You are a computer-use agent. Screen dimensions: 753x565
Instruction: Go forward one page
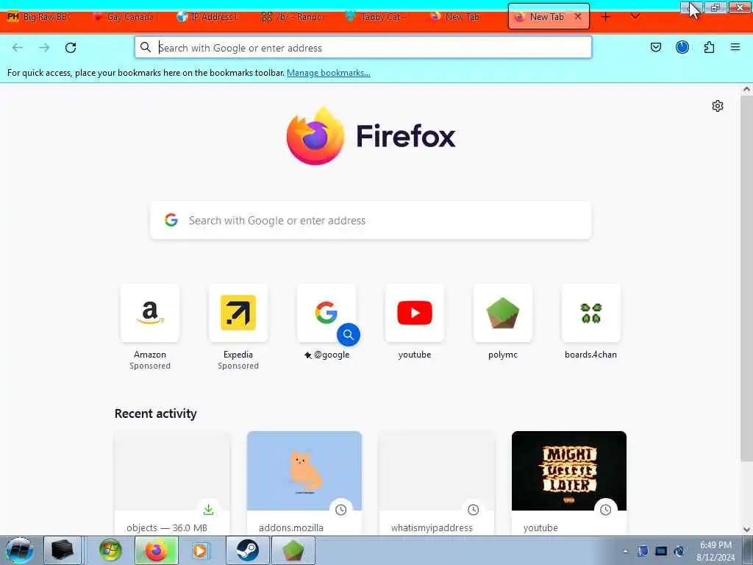point(44,48)
